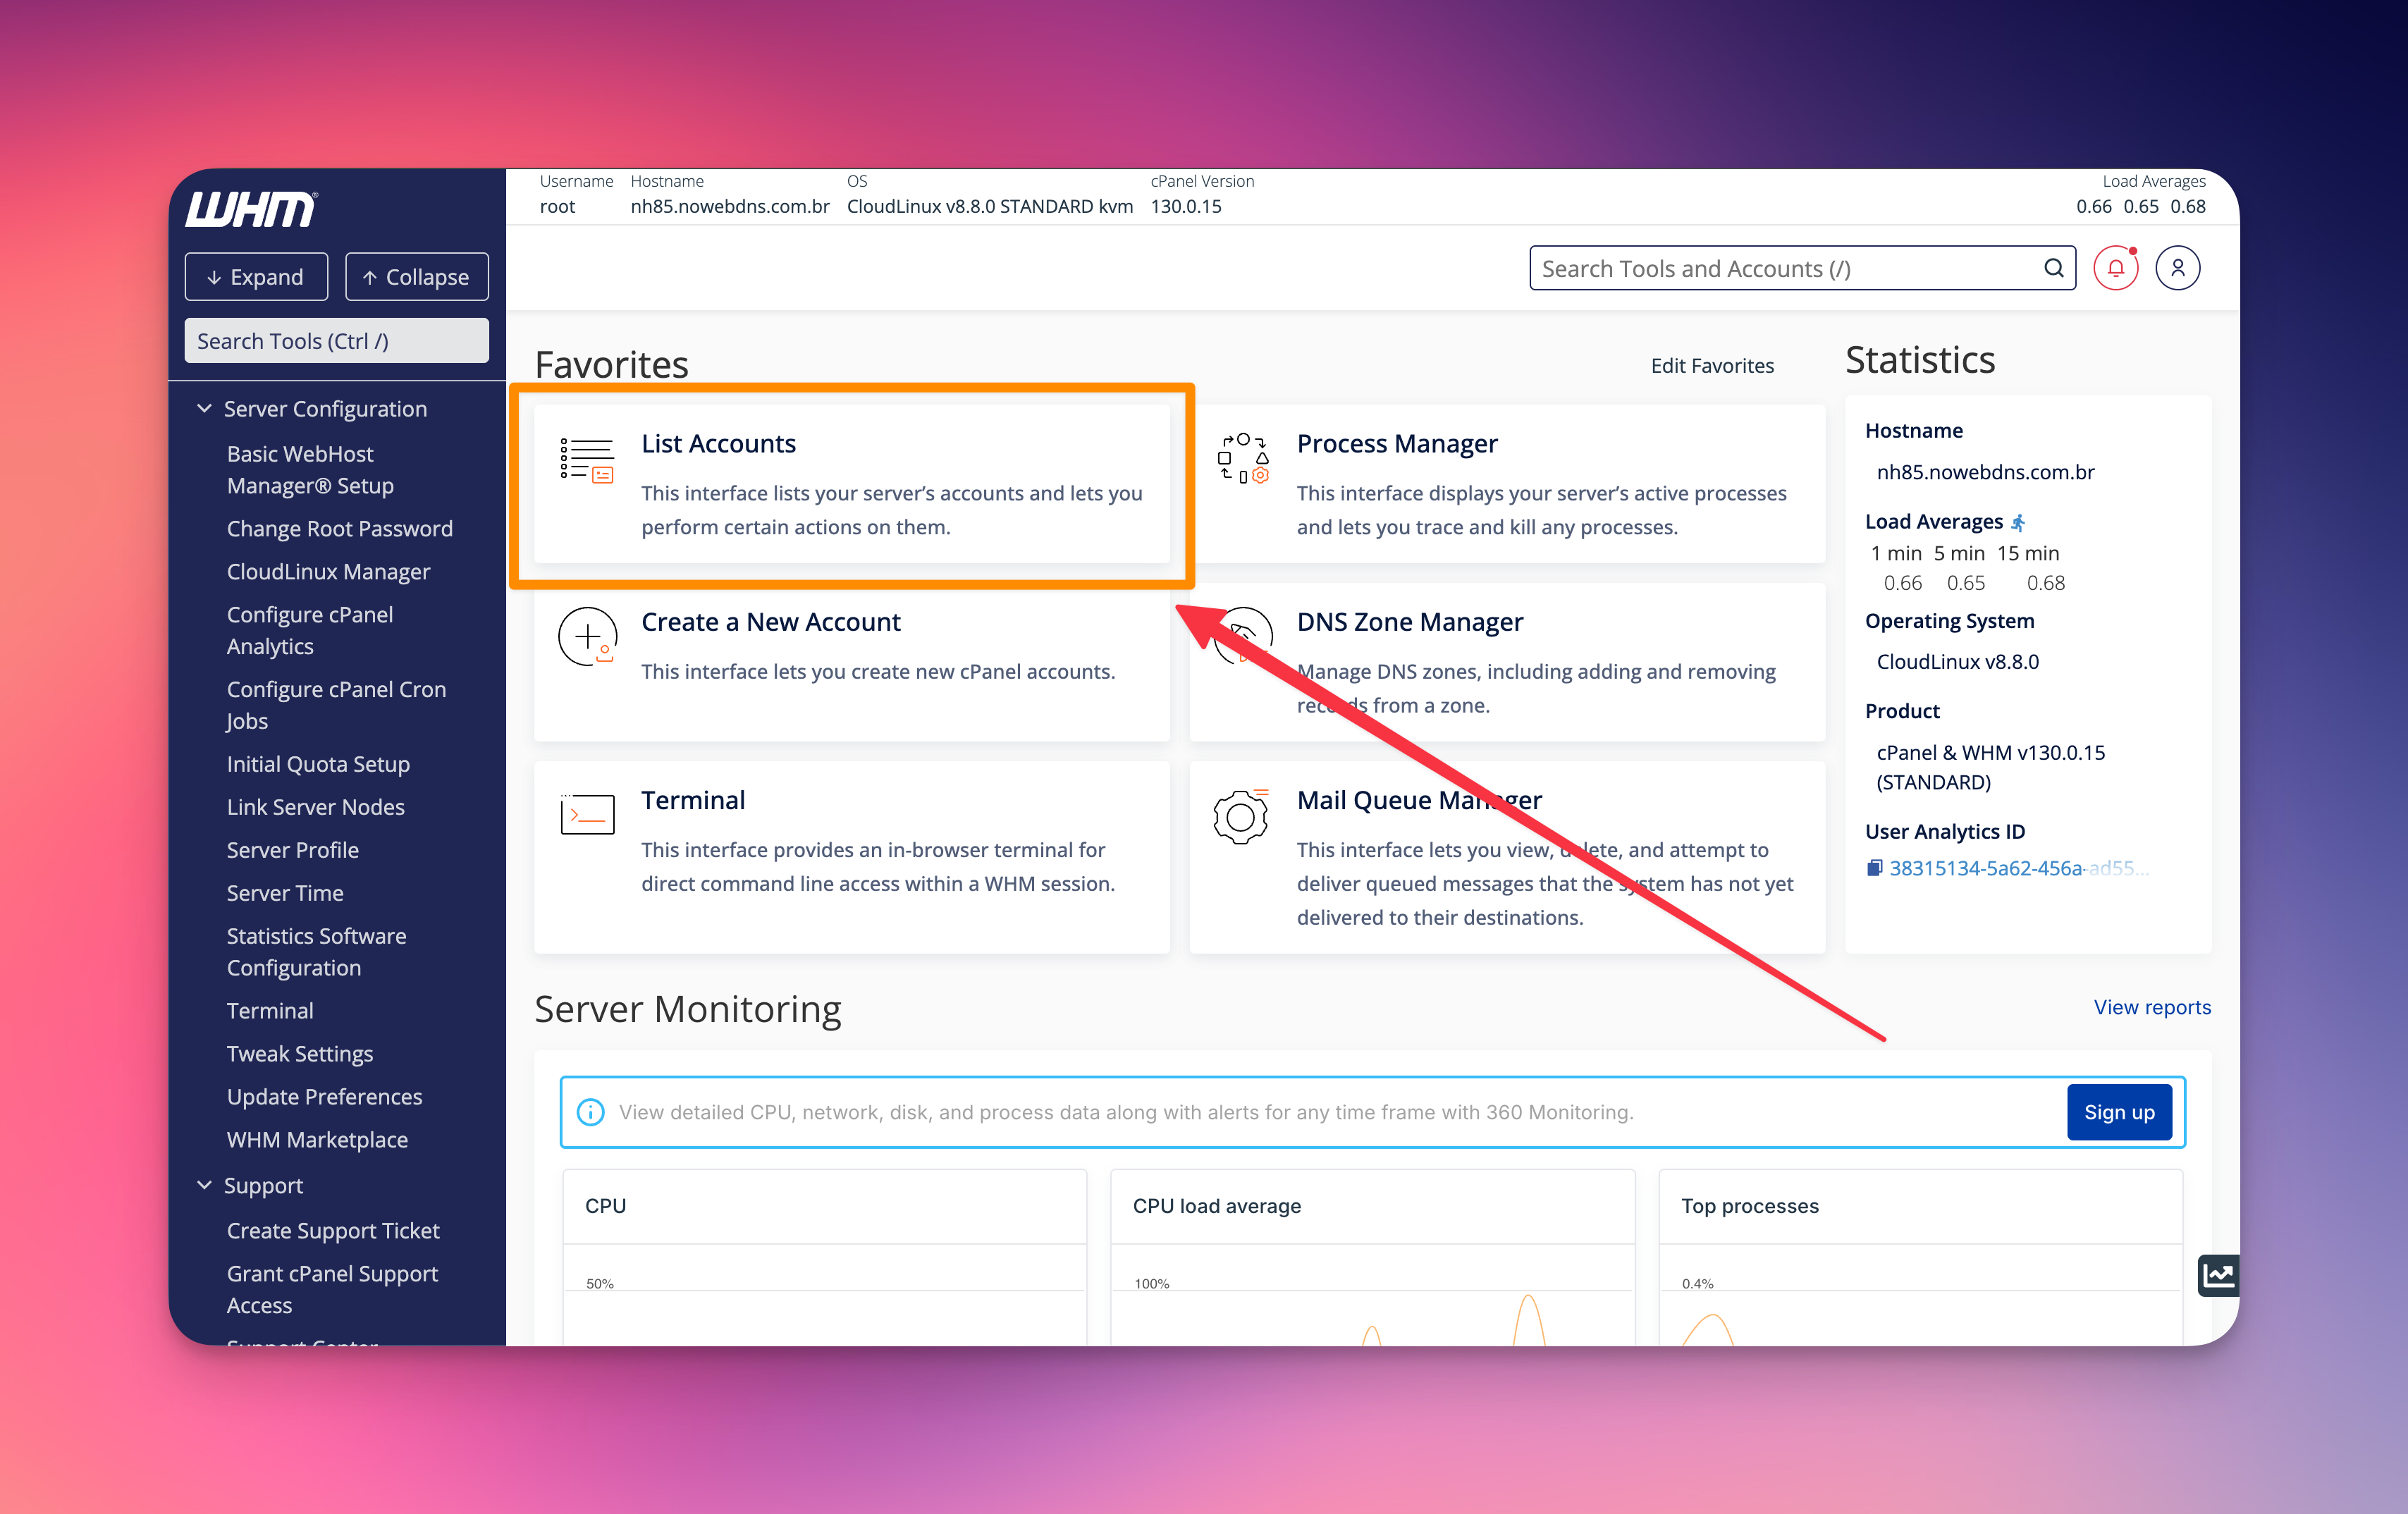Open Tweak Settings in sidebar
Screen dimensions: 2408x1514
[x=299, y=1054]
